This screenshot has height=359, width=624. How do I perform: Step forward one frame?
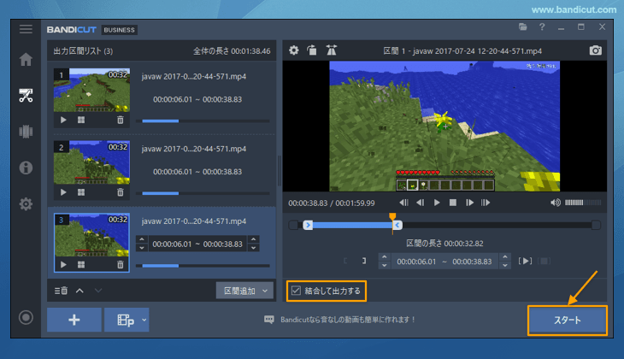point(469,203)
